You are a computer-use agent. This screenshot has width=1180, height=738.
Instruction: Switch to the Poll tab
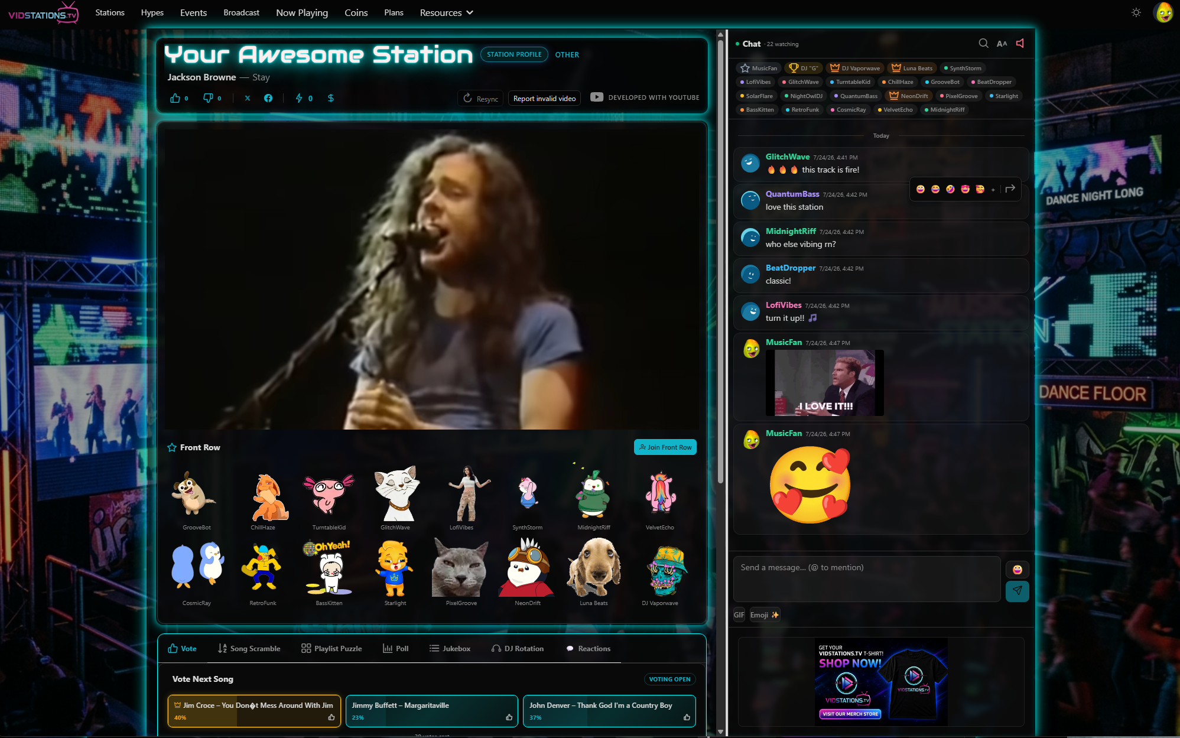click(x=395, y=648)
